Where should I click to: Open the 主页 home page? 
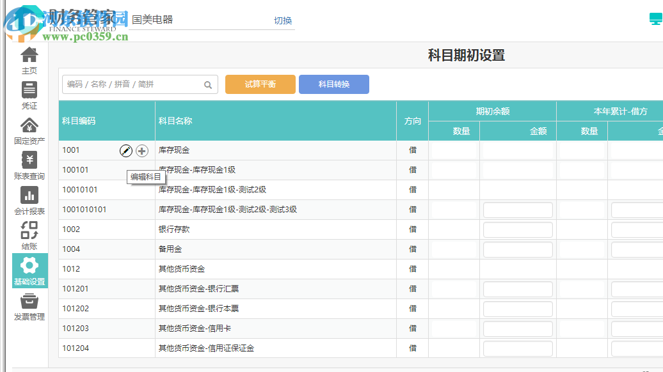click(29, 61)
